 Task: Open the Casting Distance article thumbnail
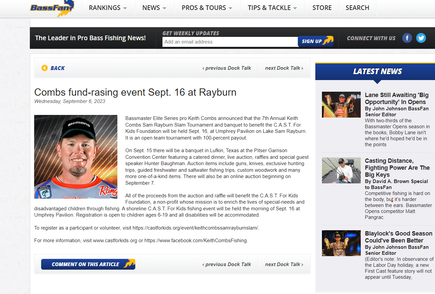(341, 170)
